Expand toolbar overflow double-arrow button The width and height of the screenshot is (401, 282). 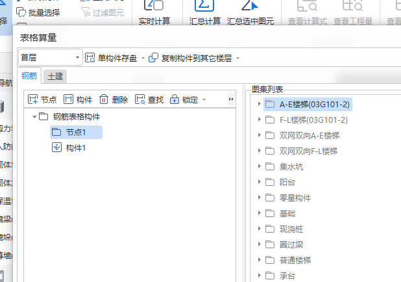point(231,99)
